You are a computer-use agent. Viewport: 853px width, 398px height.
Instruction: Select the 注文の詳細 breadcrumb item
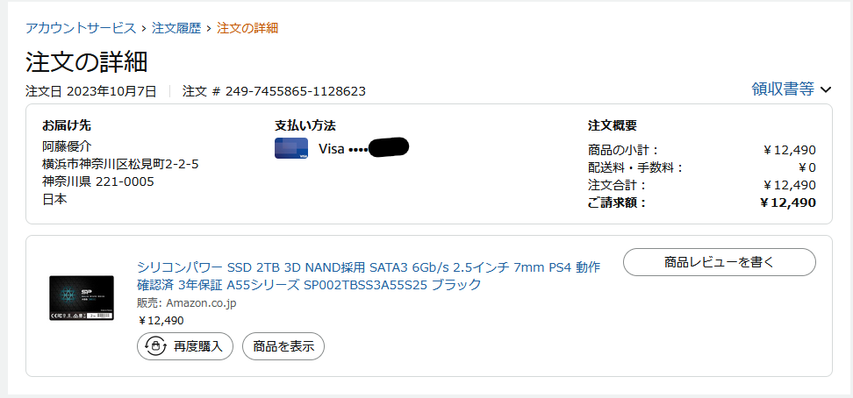coord(247,28)
